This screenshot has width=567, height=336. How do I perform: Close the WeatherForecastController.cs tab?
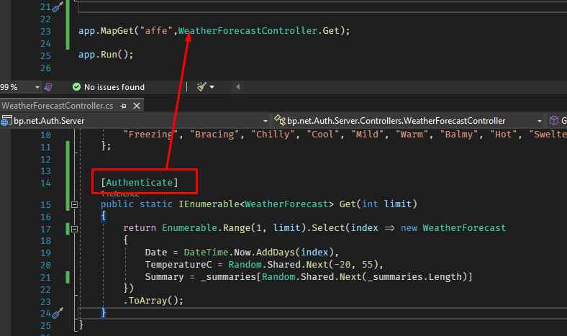coord(137,106)
